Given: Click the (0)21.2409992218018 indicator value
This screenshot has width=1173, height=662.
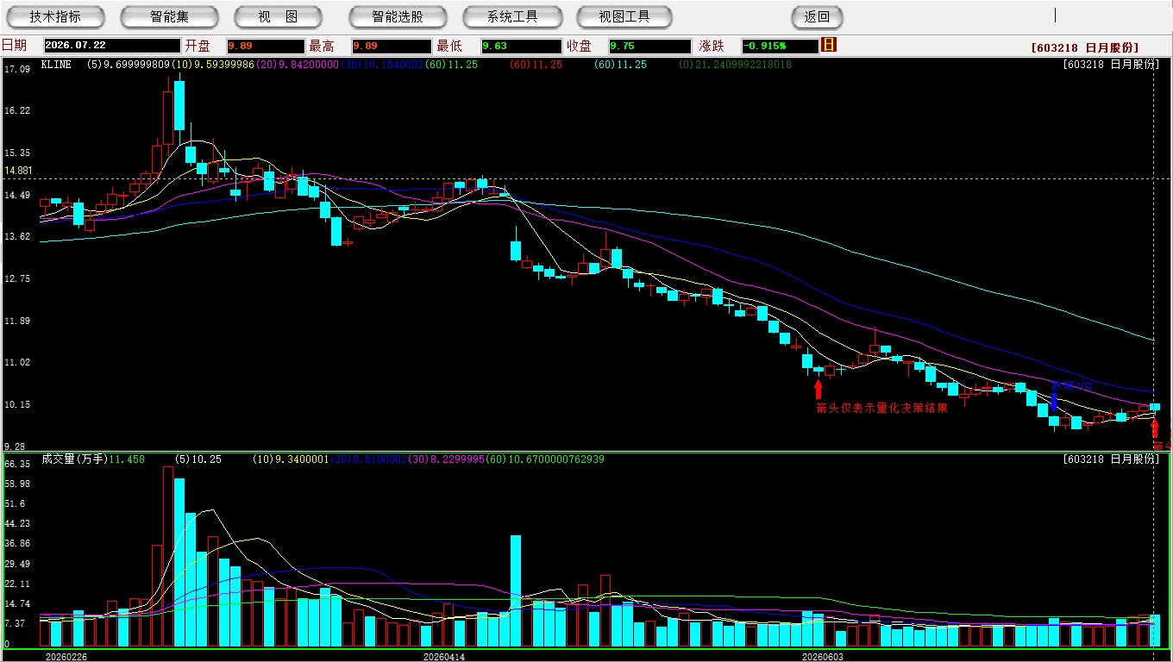Looking at the screenshot, I should pyautogui.click(x=735, y=65).
